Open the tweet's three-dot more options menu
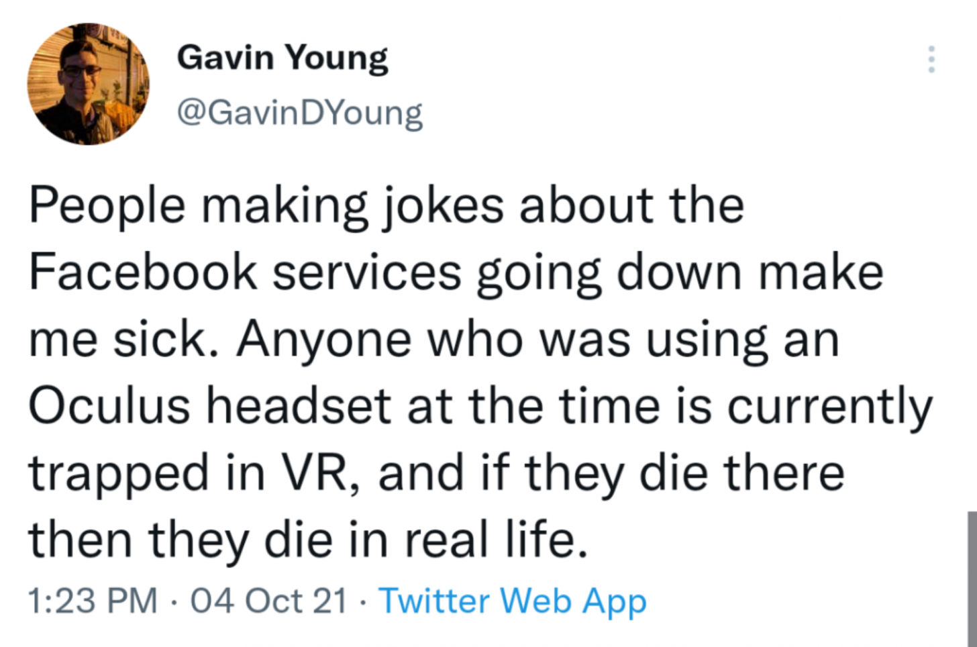977x647 pixels. coord(931,60)
